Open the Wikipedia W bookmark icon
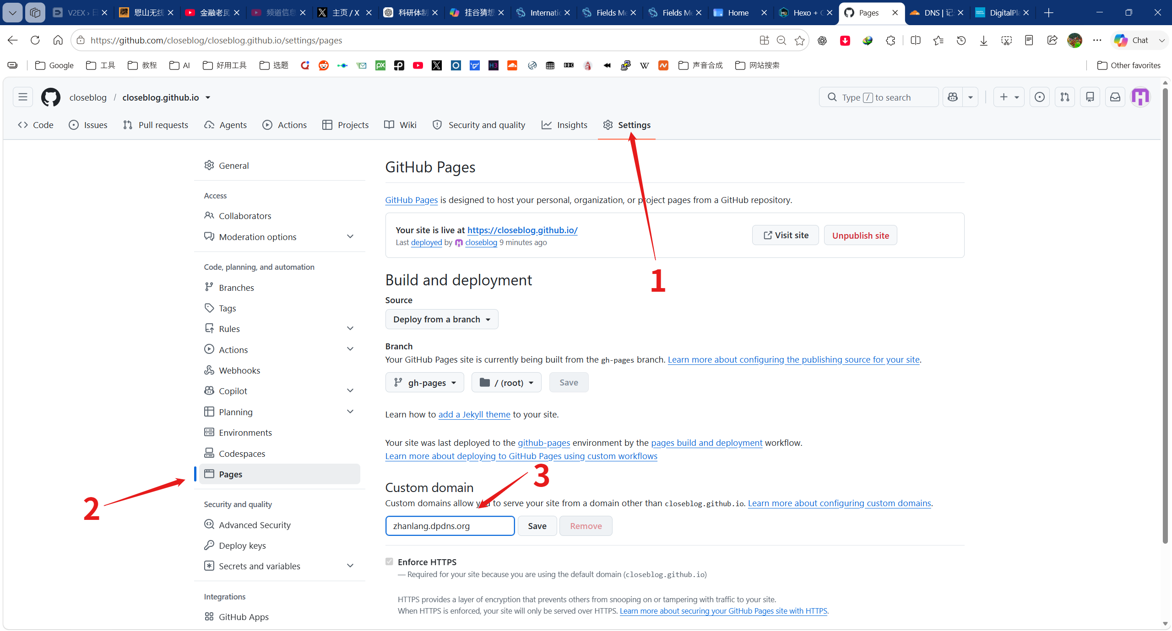The width and height of the screenshot is (1172, 631). 644,65
